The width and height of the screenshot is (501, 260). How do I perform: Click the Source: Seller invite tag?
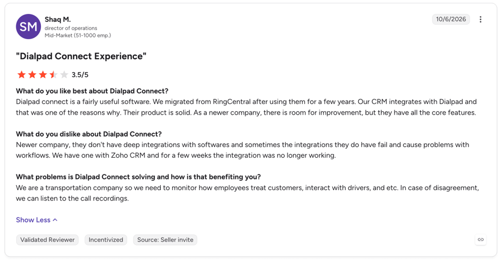click(x=165, y=240)
